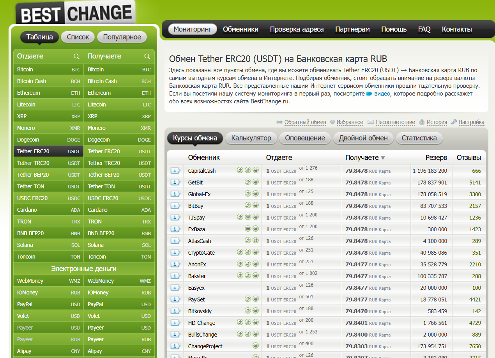Open the Оповещение tab
The image size is (495, 358).
(x=305, y=138)
